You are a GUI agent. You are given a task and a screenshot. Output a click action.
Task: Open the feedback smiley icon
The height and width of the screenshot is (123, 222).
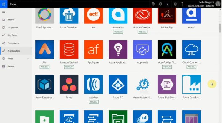(x=153, y=4)
